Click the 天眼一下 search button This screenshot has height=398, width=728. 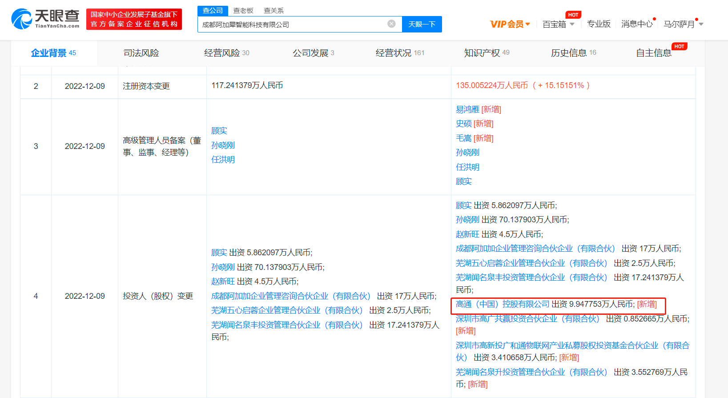coord(422,24)
